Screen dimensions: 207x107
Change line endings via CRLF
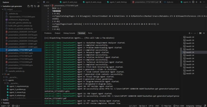click(157, 106)
